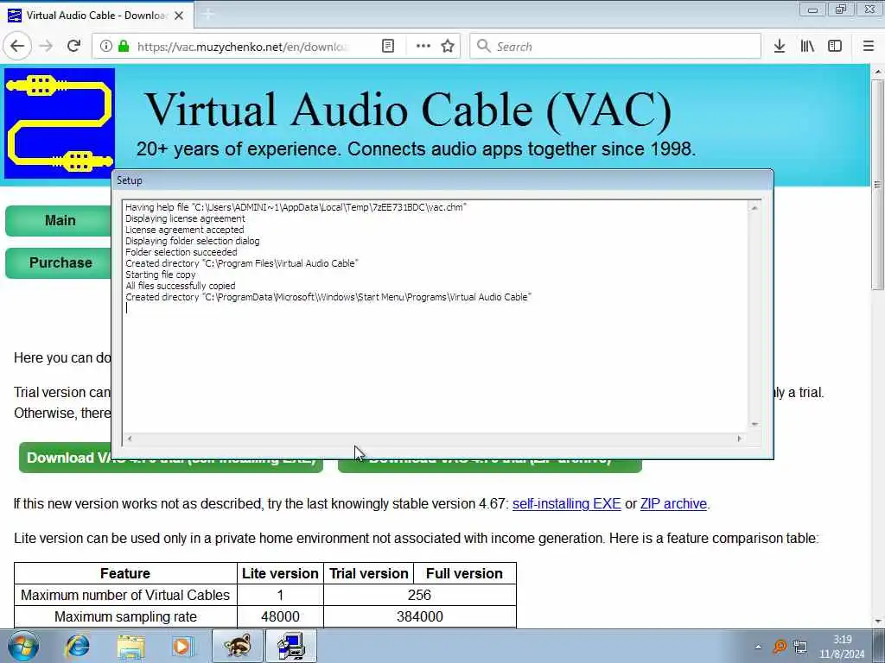Click the "License agreement accepted" log line
This screenshot has width=885, height=663.
[x=185, y=230]
